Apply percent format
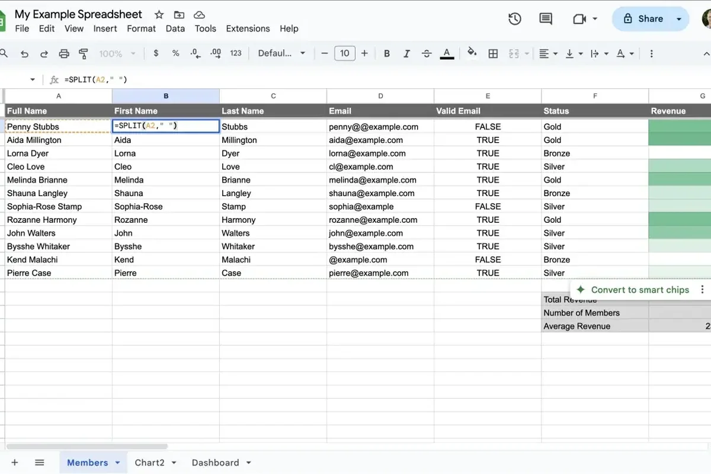The image size is (711, 474). 175,53
